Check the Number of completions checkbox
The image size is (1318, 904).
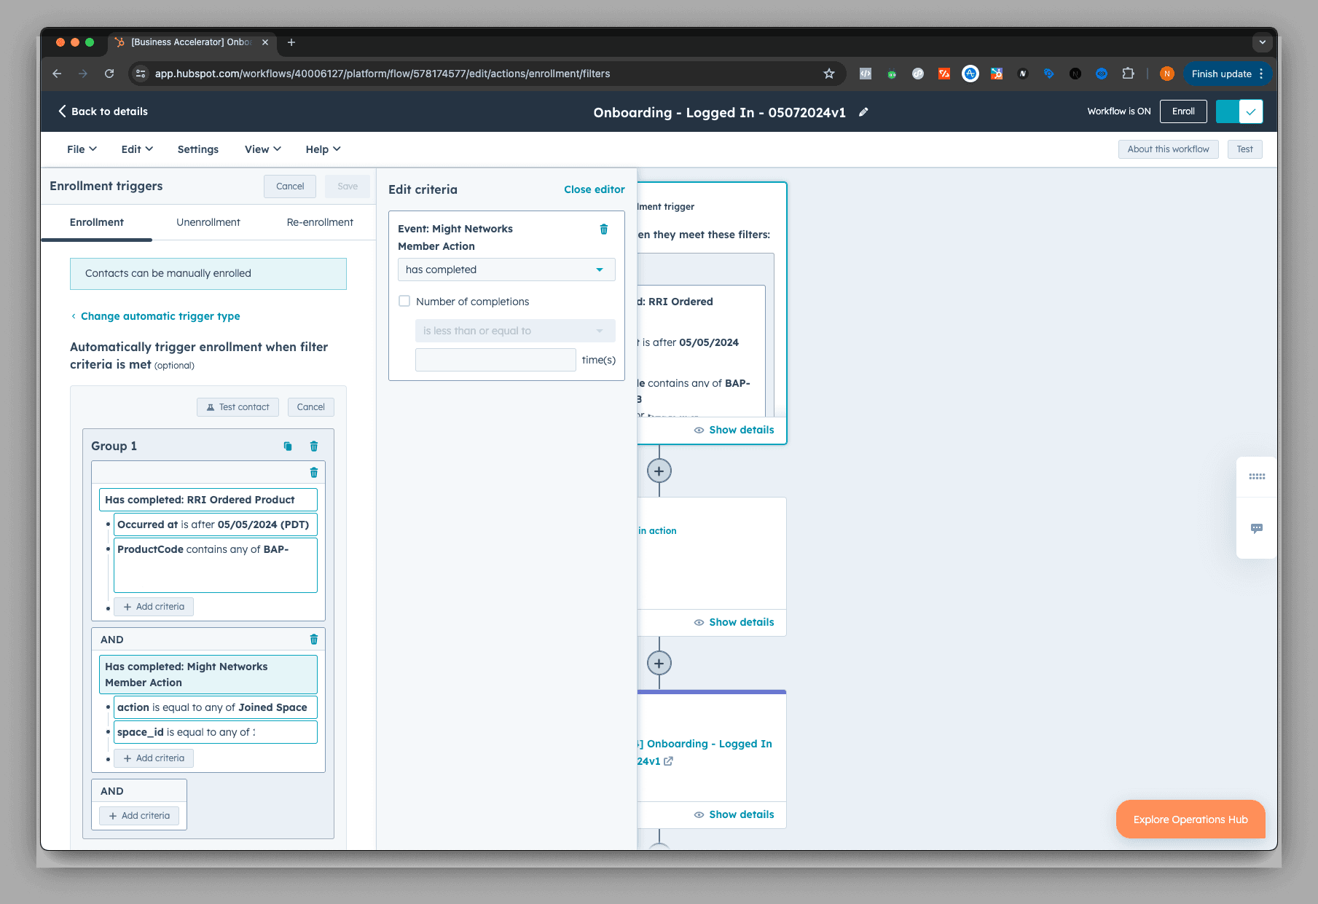click(404, 301)
